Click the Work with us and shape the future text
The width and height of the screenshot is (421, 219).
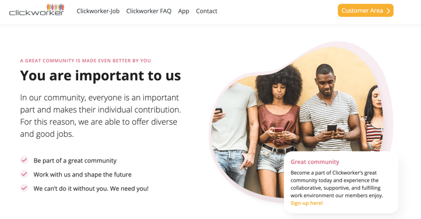pyautogui.click(x=82, y=175)
